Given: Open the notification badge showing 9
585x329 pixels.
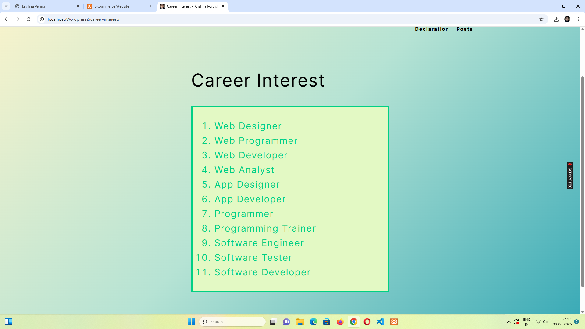Looking at the screenshot, I should click(576, 322).
